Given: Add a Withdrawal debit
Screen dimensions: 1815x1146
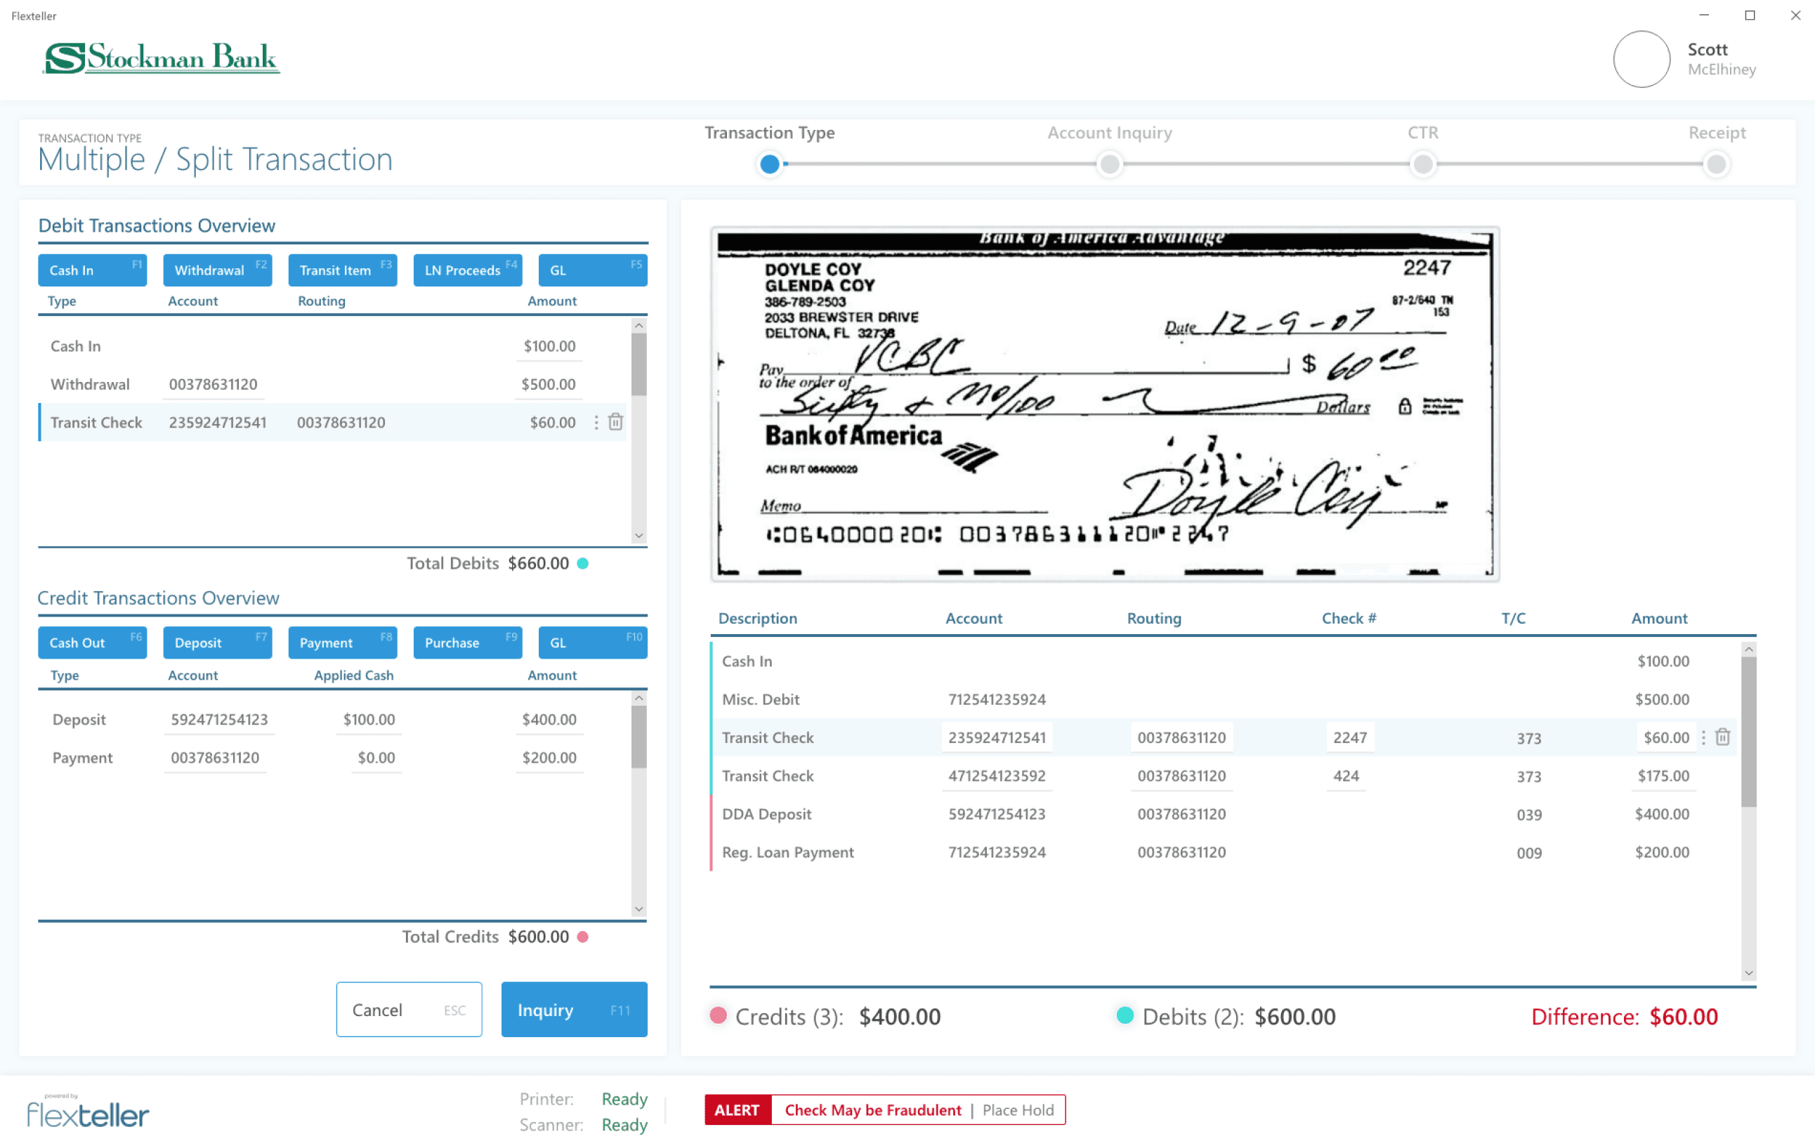Looking at the screenshot, I should (x=217, y=270).
